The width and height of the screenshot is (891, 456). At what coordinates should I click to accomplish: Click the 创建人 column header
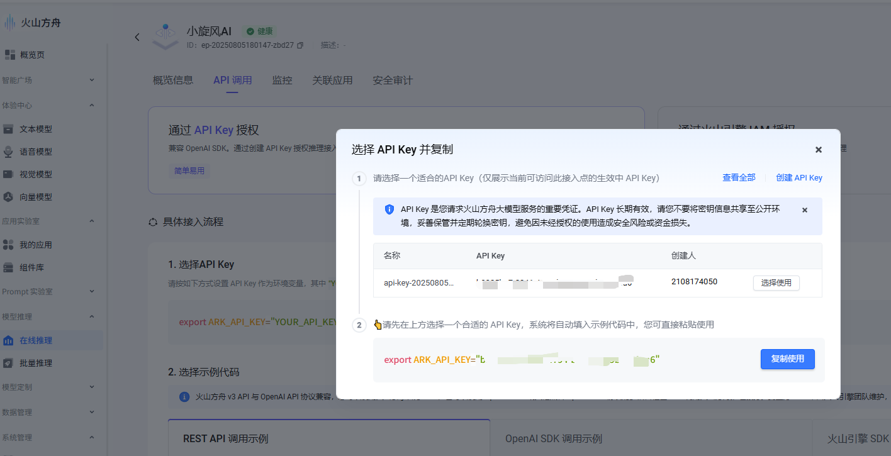click(683, 256)
